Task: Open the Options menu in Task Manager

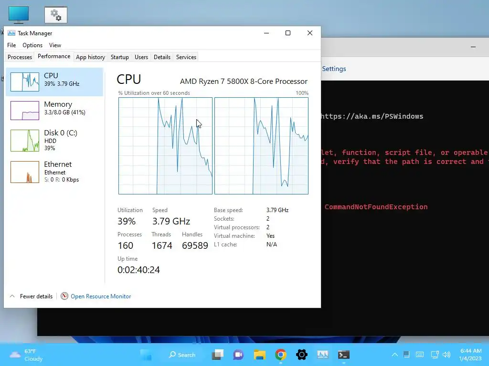Action: pos(32,45)
